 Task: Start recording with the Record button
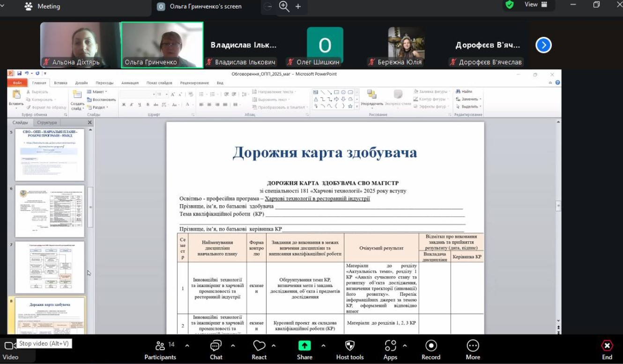click(x=430, y=350)
